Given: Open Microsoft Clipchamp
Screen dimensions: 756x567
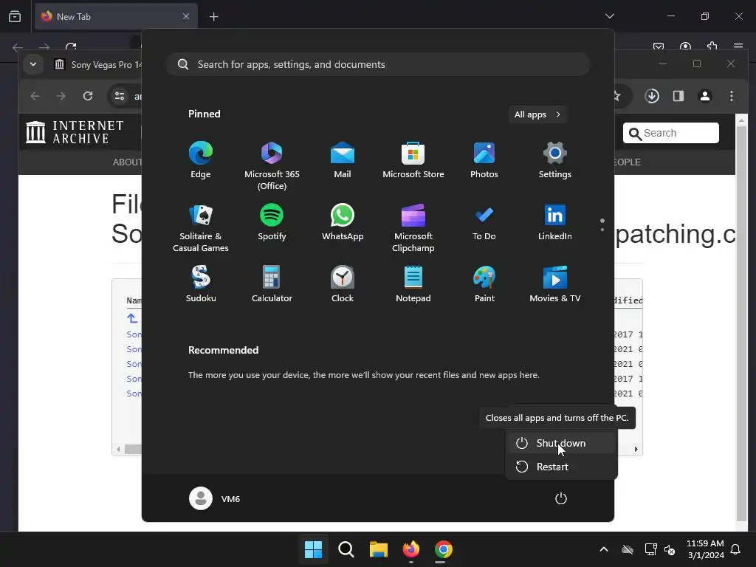Looking at the screenshot, I should [x=413, y=228].
